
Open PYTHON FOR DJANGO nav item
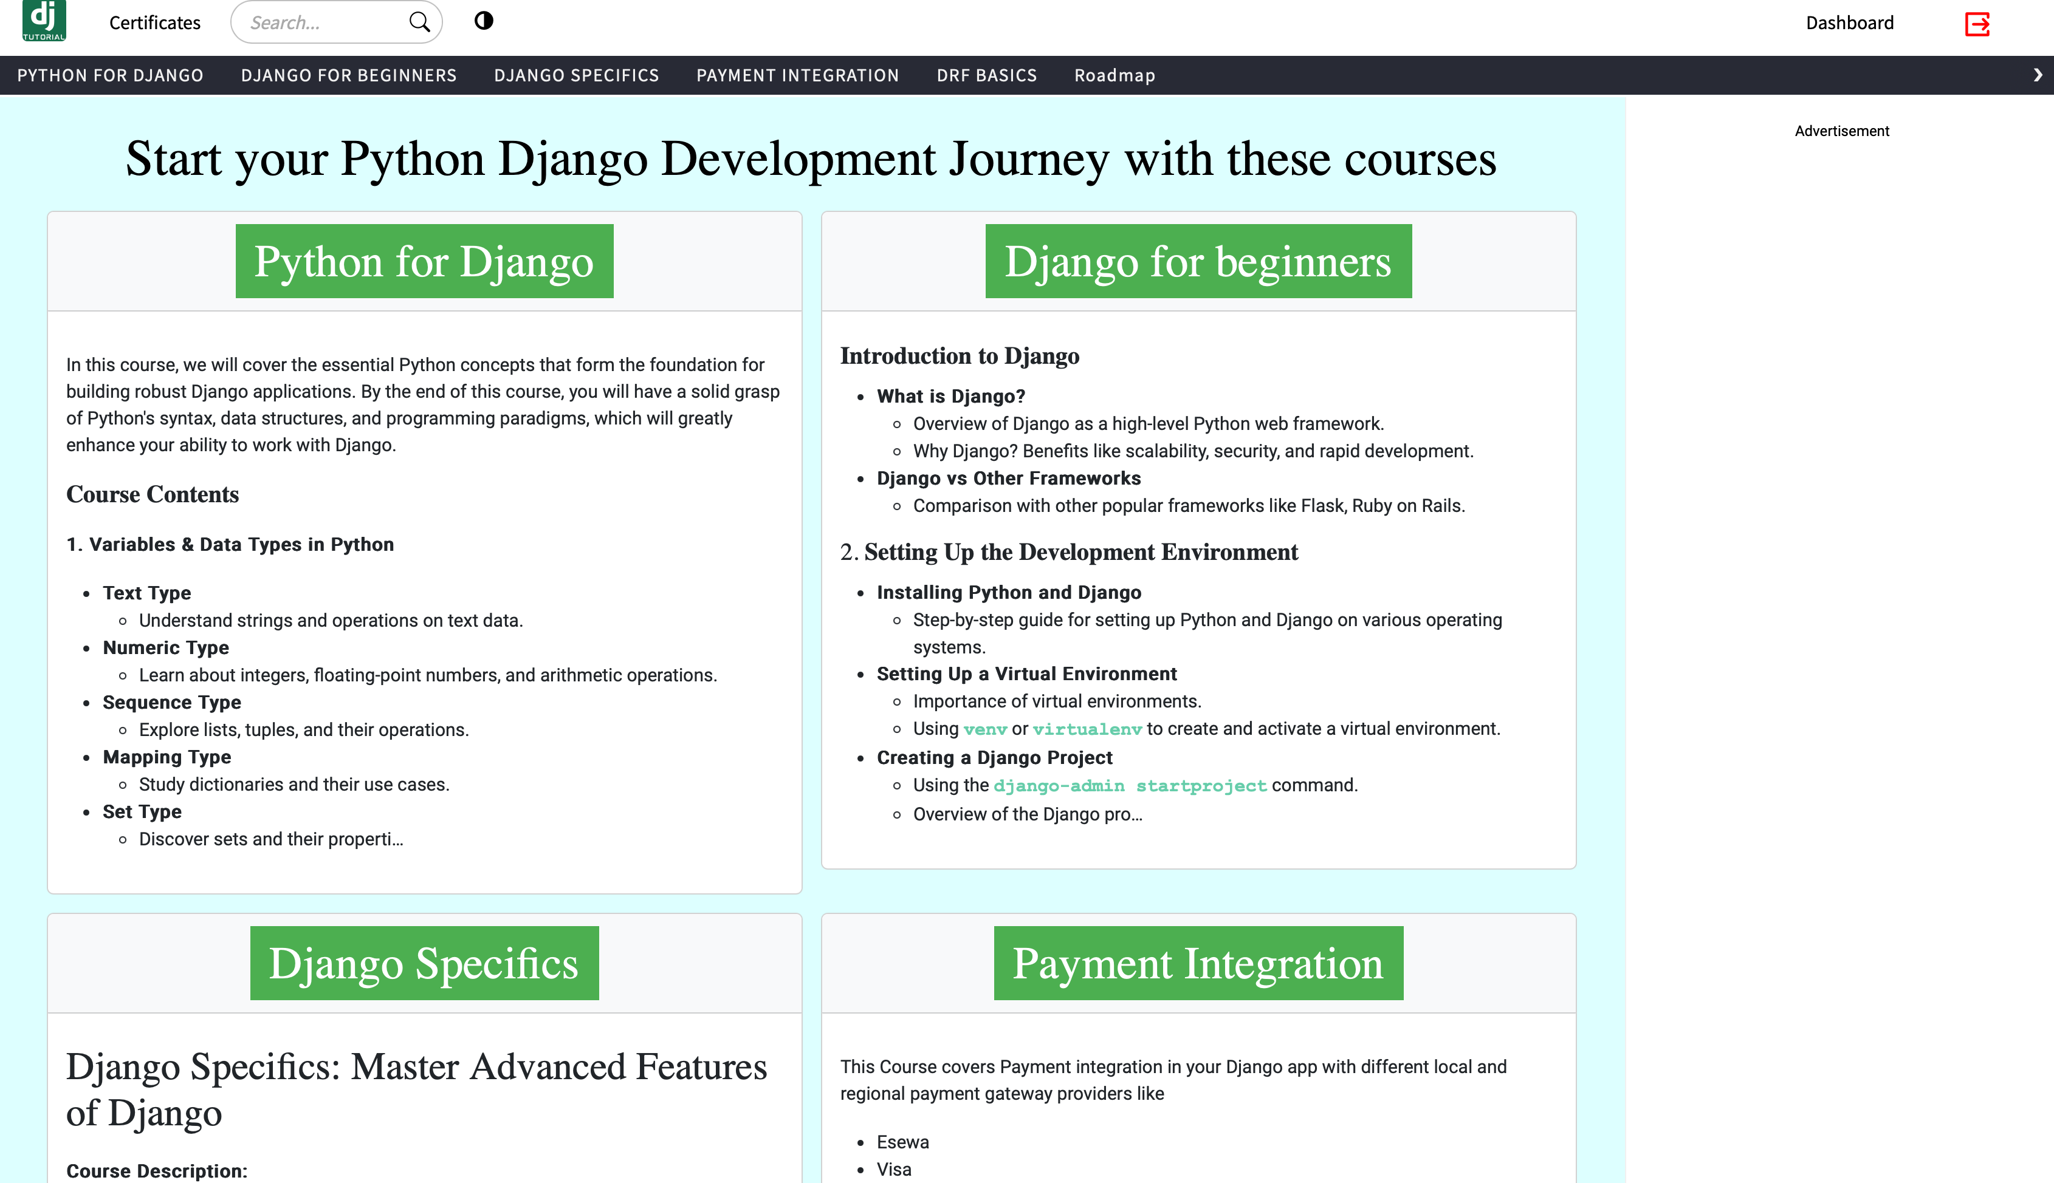click(111, 75)
